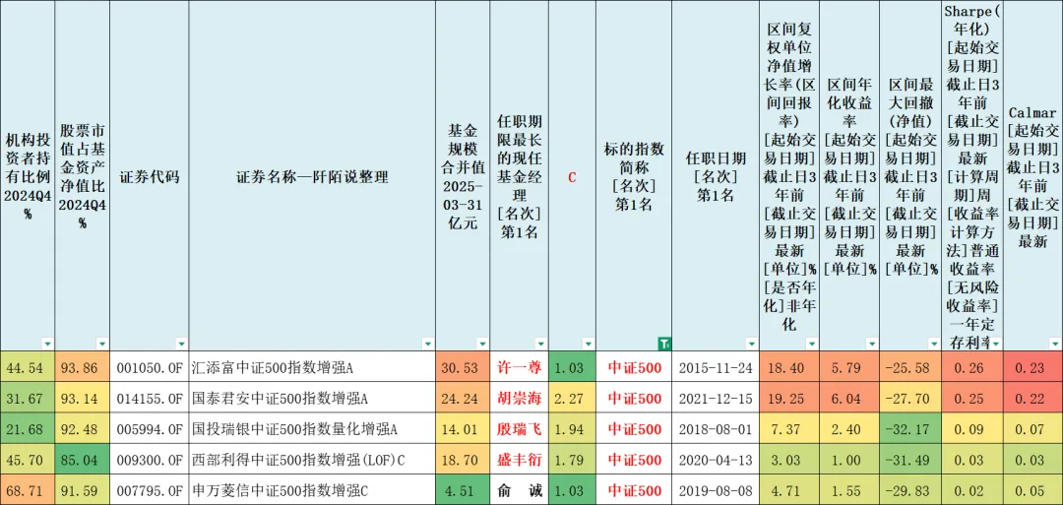Click fund size value 24.24
The height and width of the screenshot is (505, 1063).
pyautogui.click(x=463, y=398)
